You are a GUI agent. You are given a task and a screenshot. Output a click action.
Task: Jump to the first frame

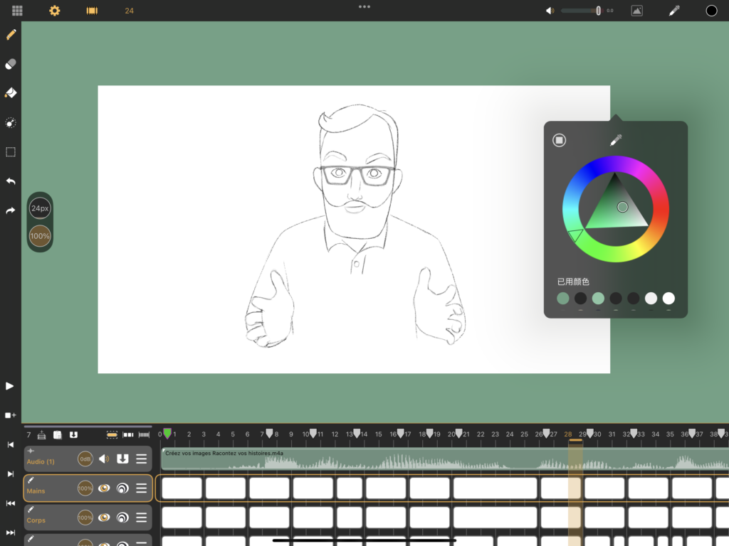pyautogui.click(x=10, y=444)
